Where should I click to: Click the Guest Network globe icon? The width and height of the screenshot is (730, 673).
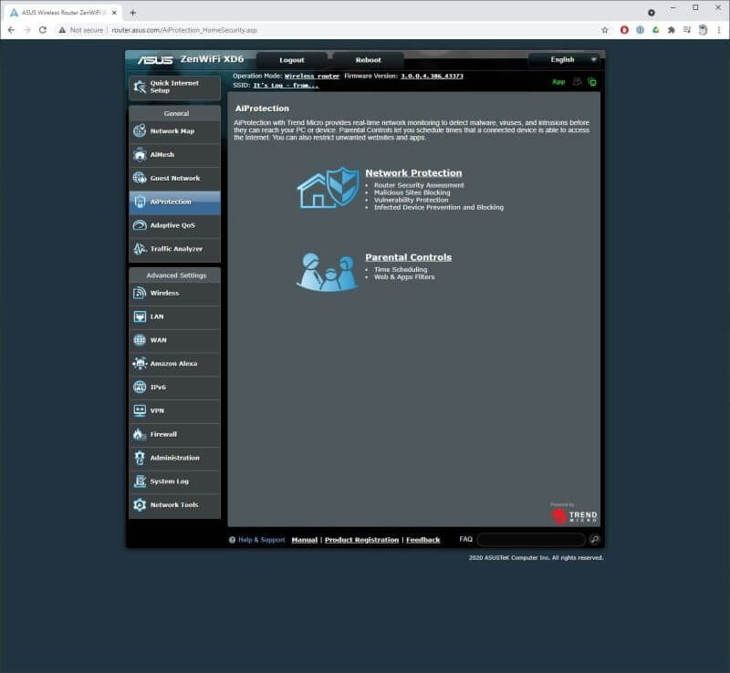[x=140, y=178]
